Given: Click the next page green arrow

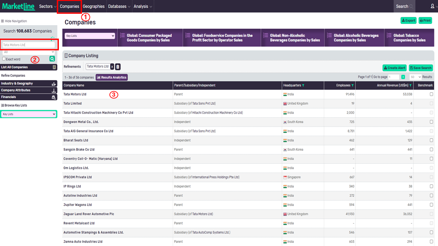Looking at the screenshot, I should click(403, 77).
